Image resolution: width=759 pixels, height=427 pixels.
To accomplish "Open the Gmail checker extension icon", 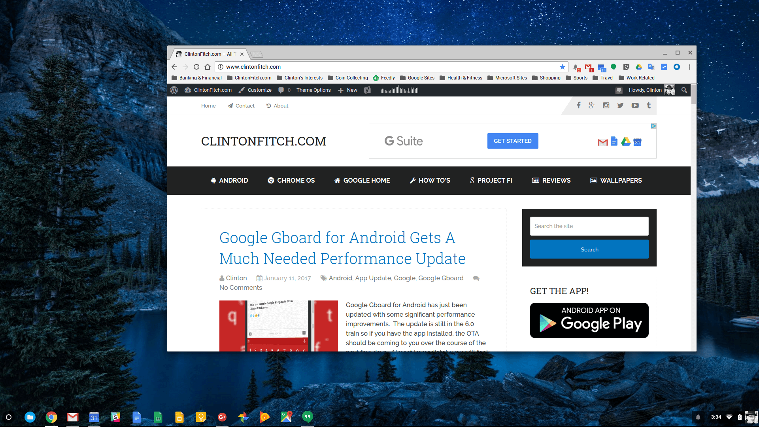I will pyautogui.click(x=589, y=68).
